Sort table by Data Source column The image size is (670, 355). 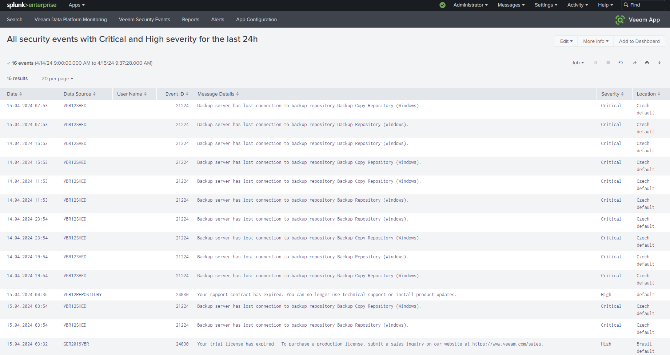coord(80,94)
